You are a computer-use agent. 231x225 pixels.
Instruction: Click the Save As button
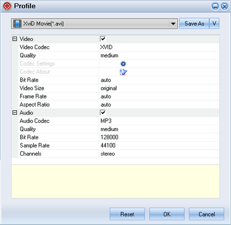194,23
